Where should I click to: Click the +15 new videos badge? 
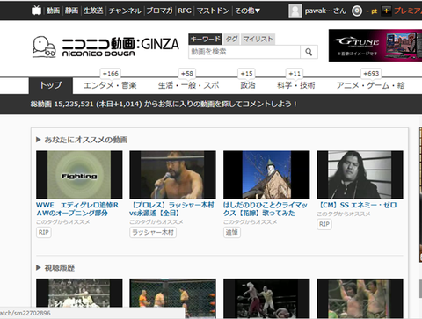pyautogui.click(x=246, y=74)
